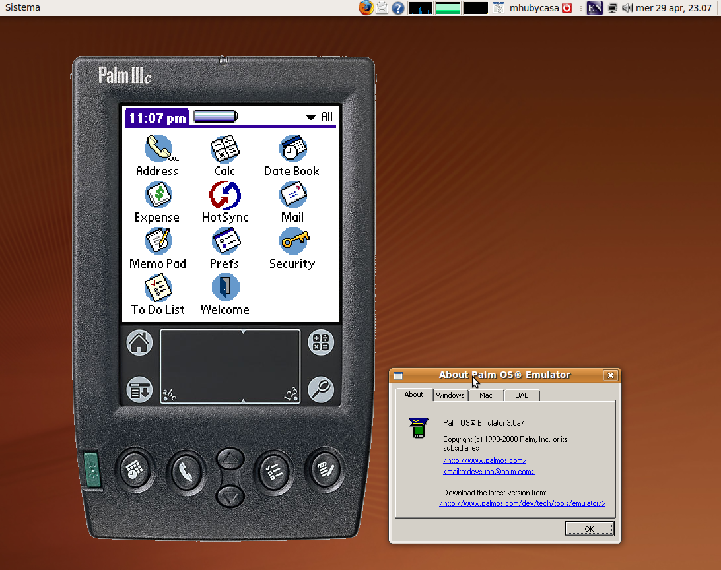Open the EN keyboard layout indicator
This screenshot has height=570, width=721.
[x=594, y=8]
